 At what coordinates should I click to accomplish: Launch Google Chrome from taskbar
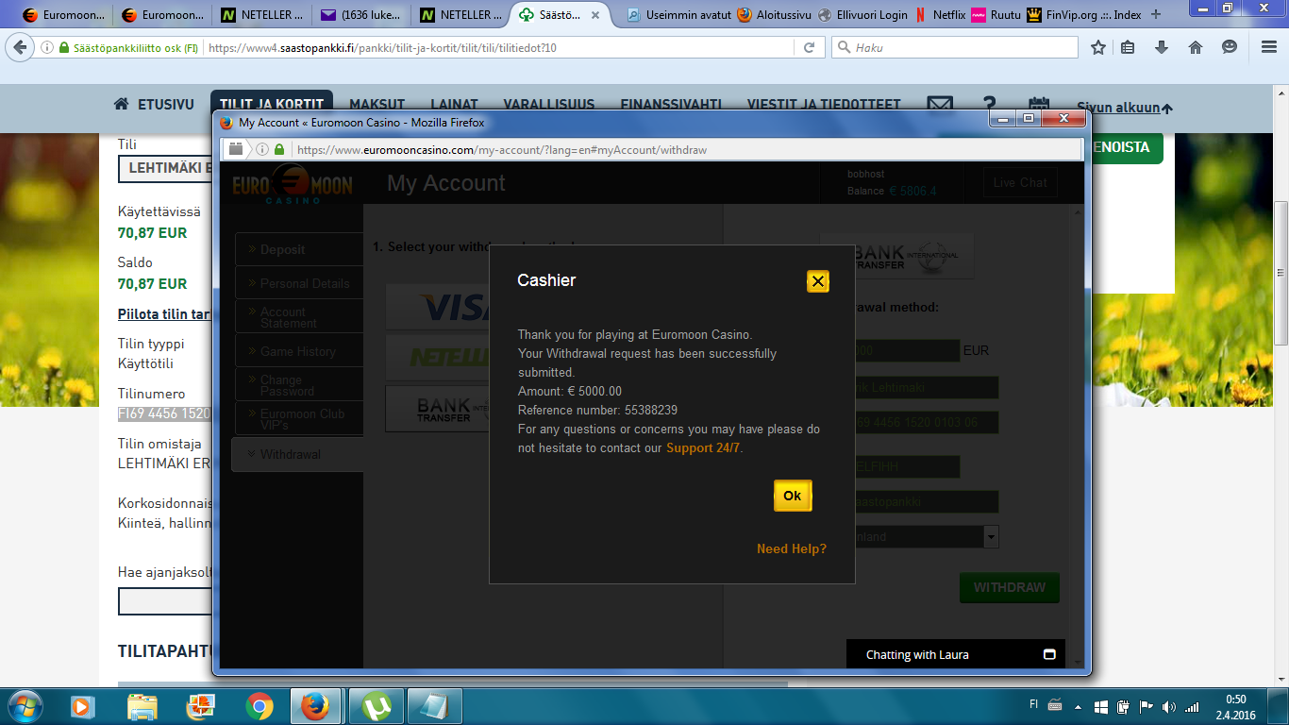(x=259, y=706)
